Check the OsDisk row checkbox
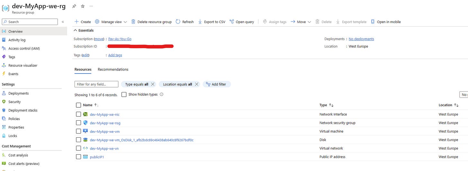 click(x=78, y=140)
